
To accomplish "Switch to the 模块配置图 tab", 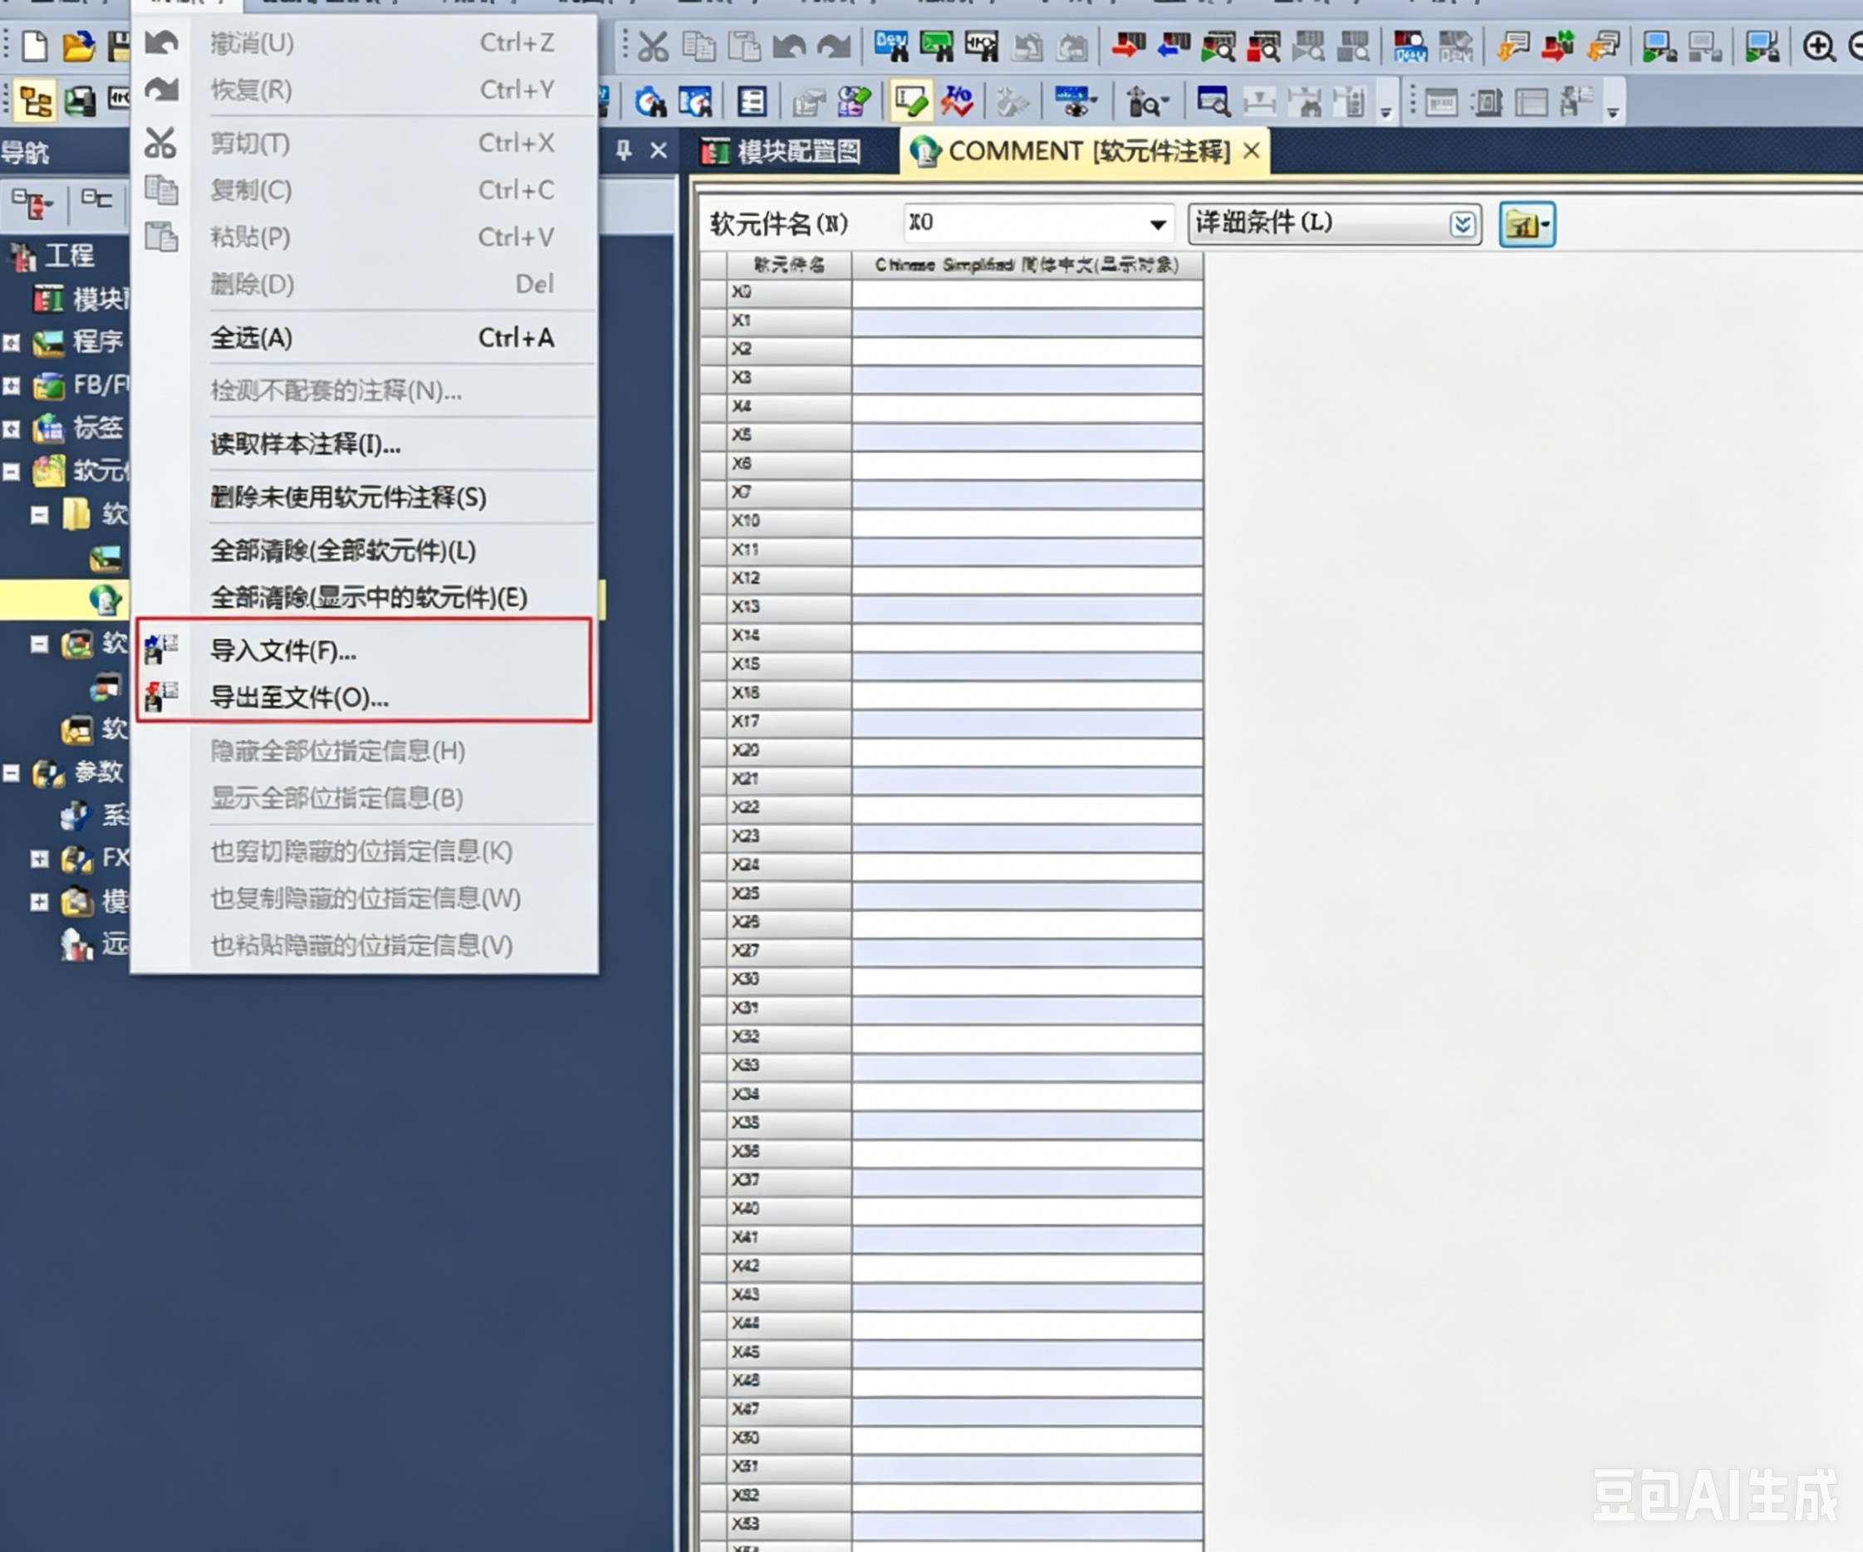I will pyautogui.click(x=781, y=152).
